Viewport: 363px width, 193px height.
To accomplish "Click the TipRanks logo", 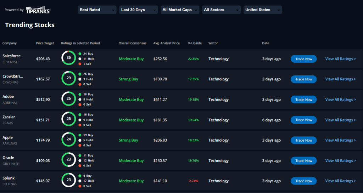I will (x=38, y=10).
